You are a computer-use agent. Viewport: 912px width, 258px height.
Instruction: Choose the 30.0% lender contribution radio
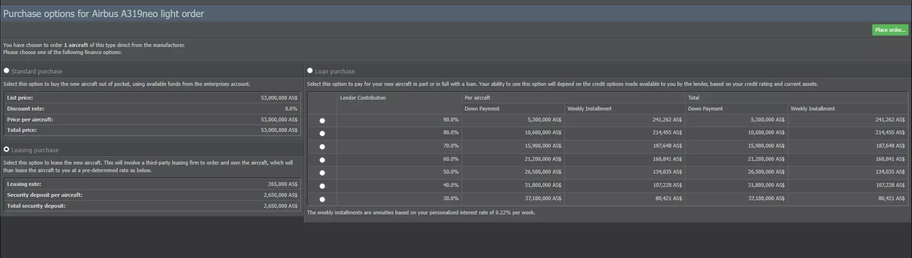tap(323, 199)
